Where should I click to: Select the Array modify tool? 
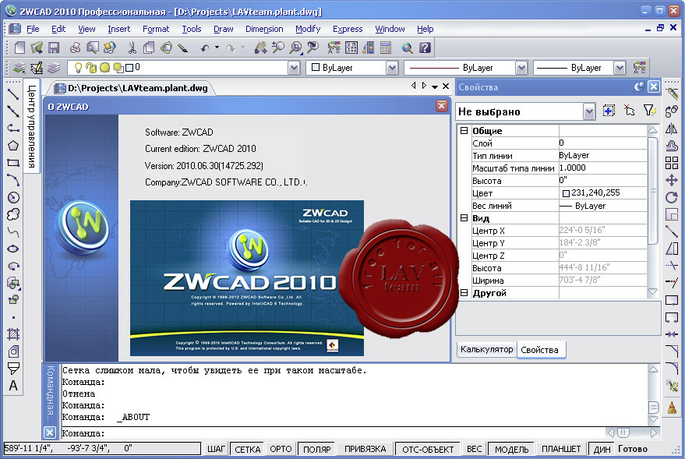(672, 163)
